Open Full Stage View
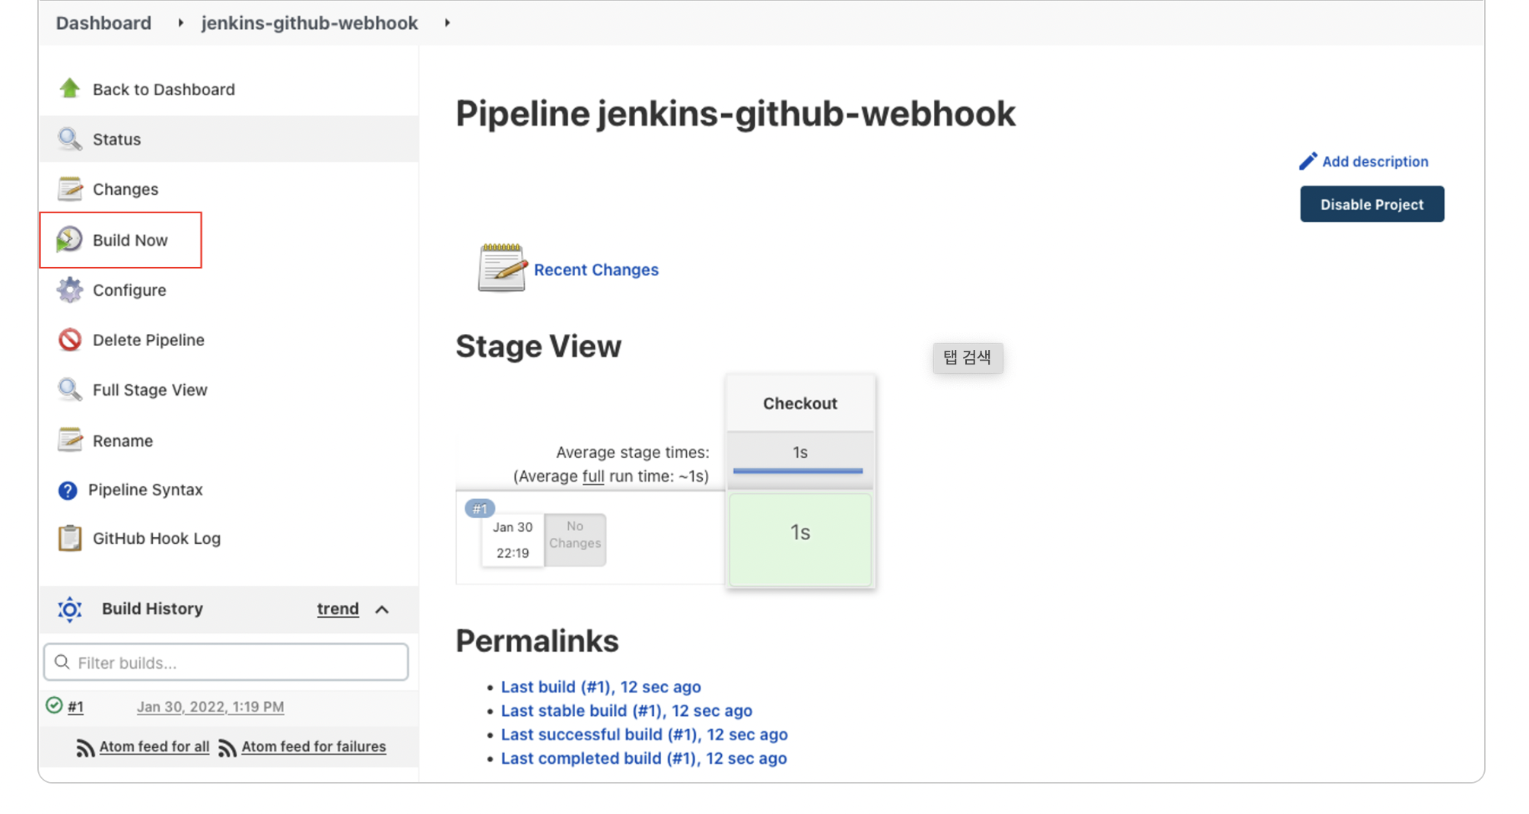The width and height of the screenshot is (1529, 814). (x=150, y=390)
